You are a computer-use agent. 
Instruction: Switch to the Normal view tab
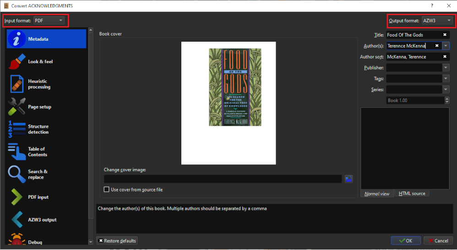click(377, 194)
